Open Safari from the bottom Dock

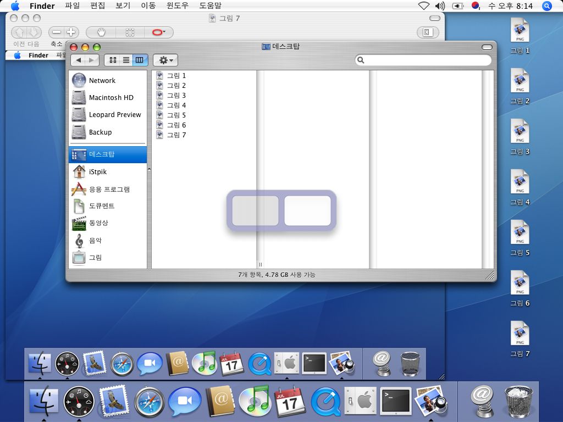(150, 402)
